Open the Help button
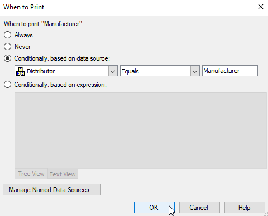268x216 pixels. 245,207
